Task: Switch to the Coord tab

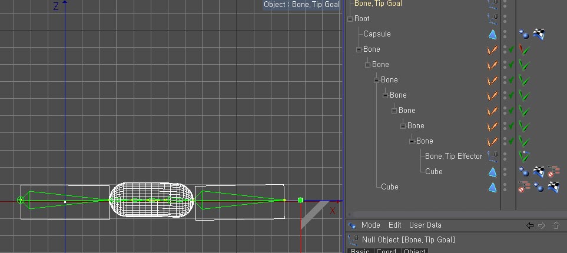Action: click(387, 251)
